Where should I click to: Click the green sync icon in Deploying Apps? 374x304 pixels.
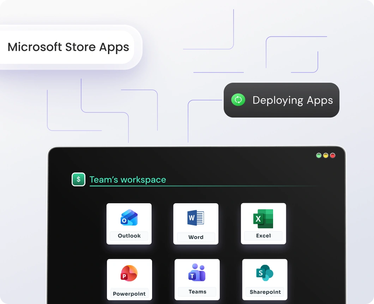click(x=238, y=100)
